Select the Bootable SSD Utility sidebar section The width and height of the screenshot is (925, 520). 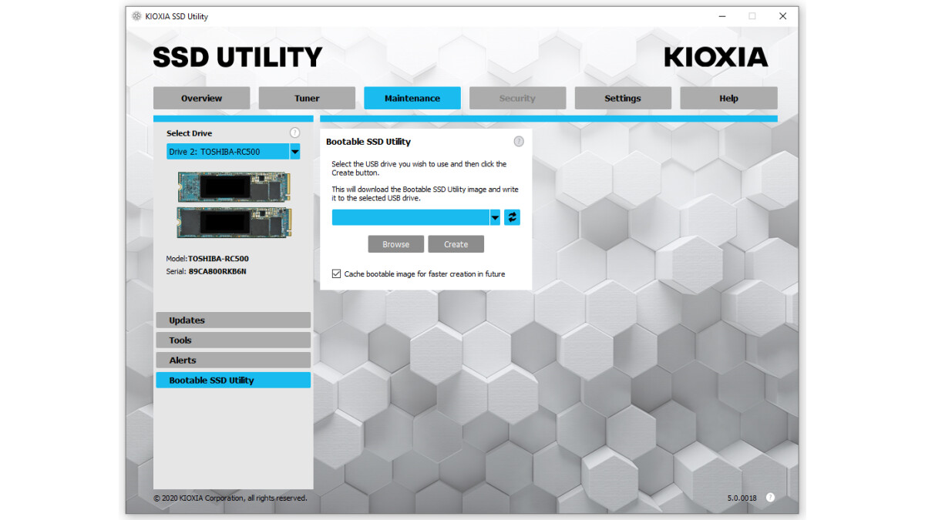click(234, 379)
